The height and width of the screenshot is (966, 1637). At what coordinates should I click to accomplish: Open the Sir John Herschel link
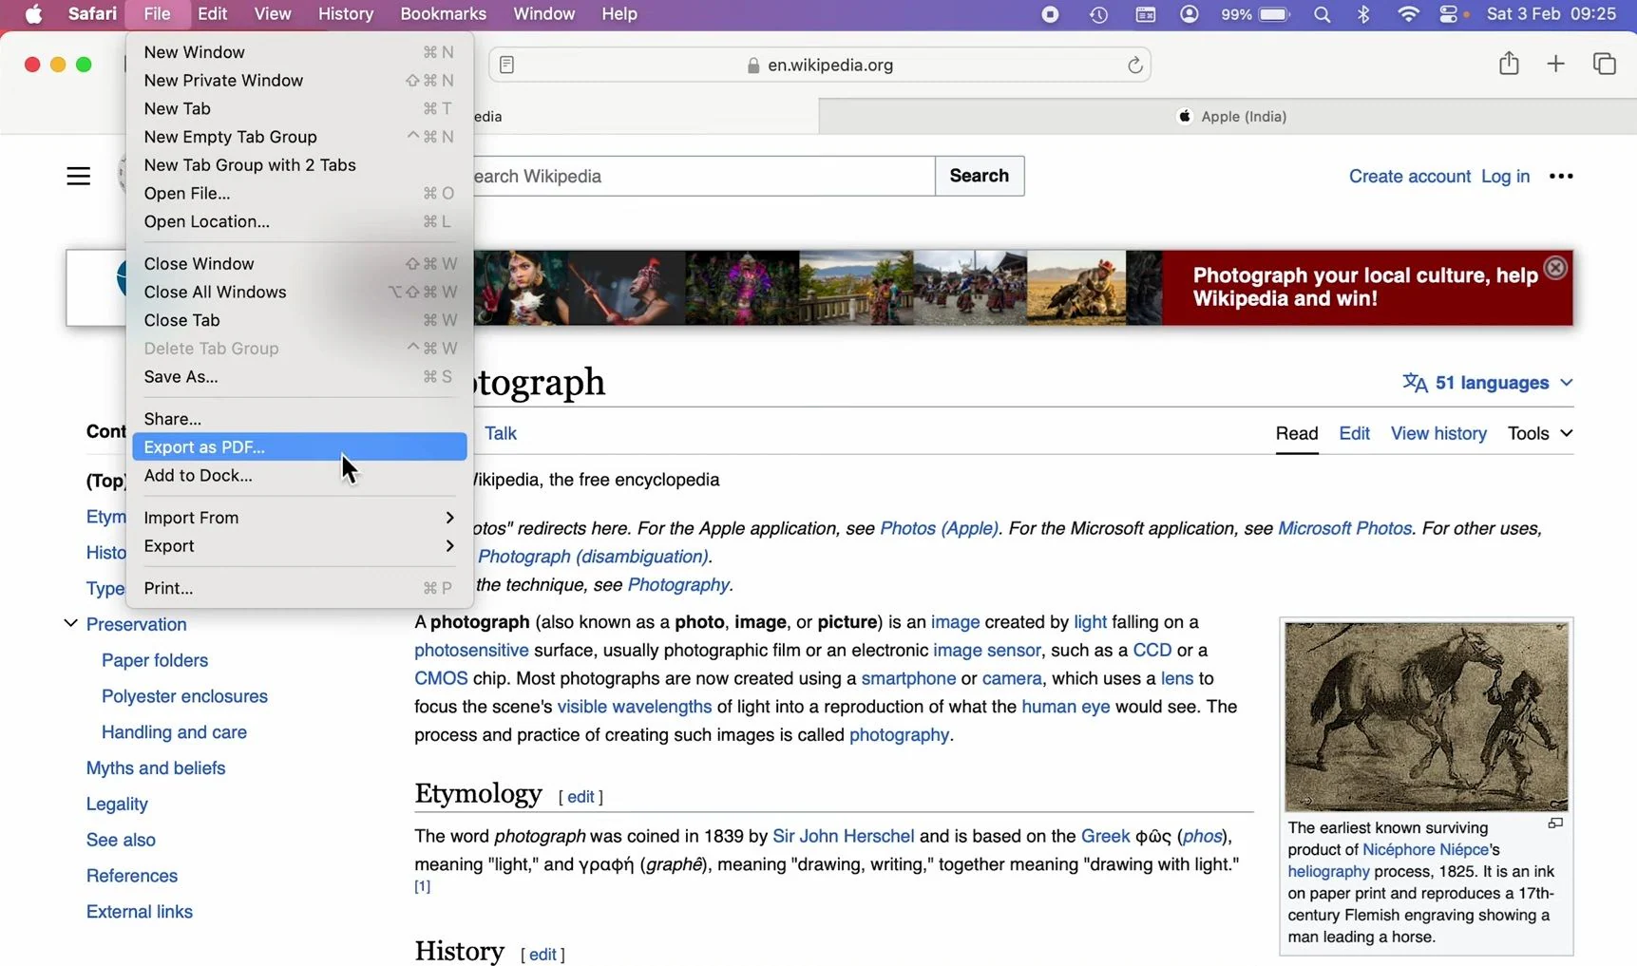click(x=844, y=836)
